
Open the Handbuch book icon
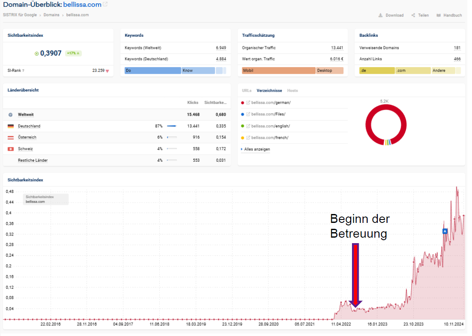point(439,15)
